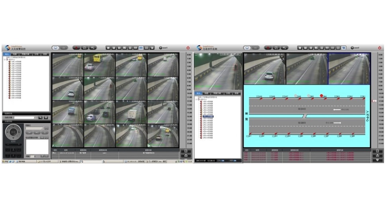
Task: Collapse the root tree node in fire alarm window
Action: tap(4, 60)
